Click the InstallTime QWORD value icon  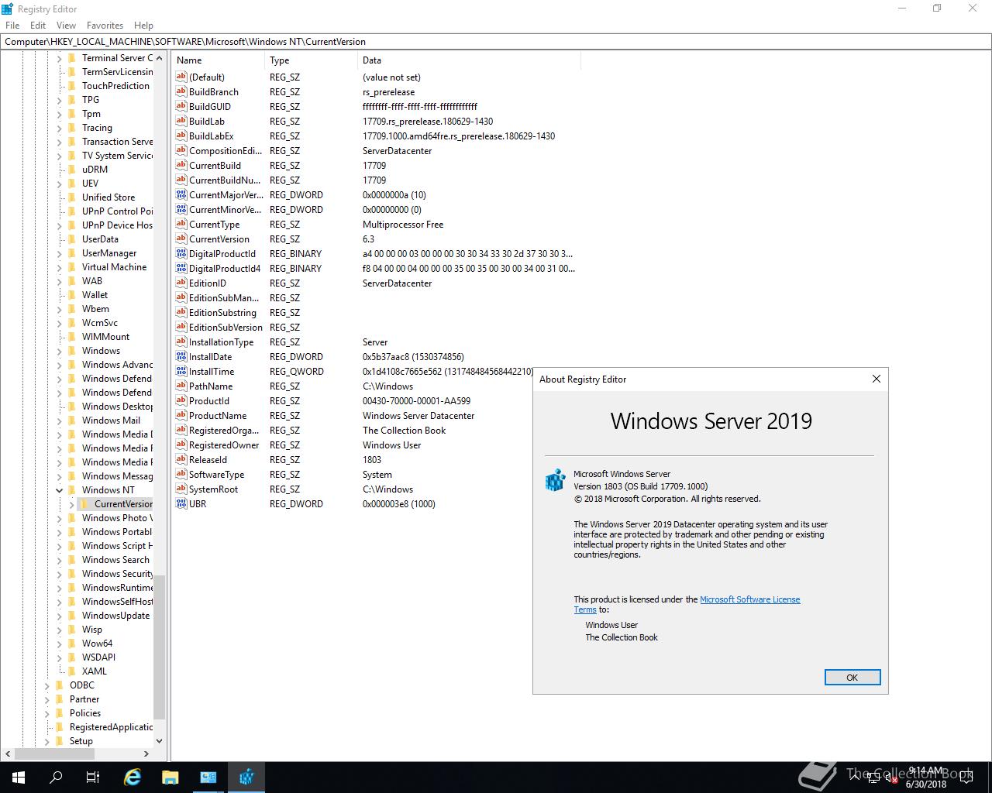coord(181,371)
